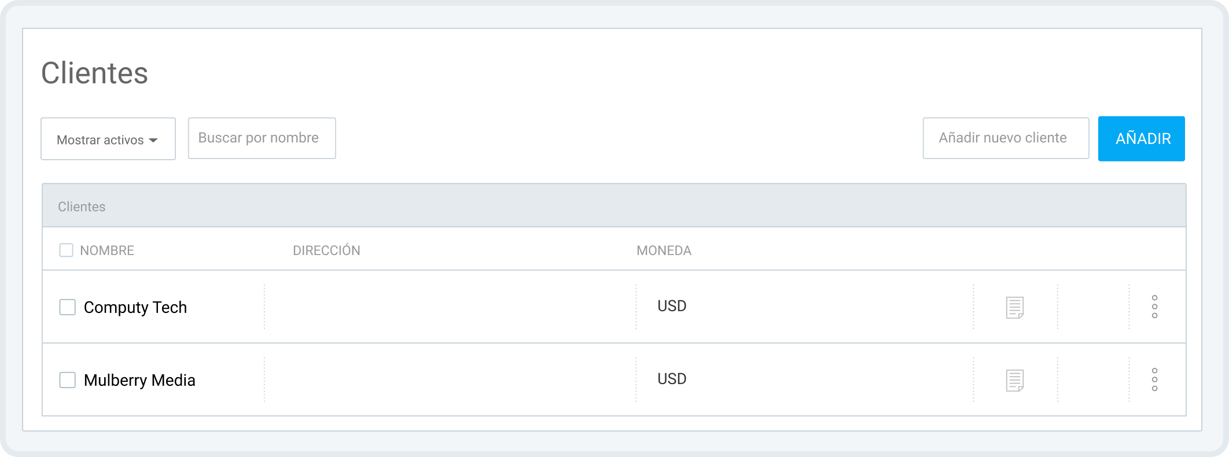Screen dimensions: 1229x457
Task: Open the notes icon for Computy Tech
Action: coord(1015,307)
